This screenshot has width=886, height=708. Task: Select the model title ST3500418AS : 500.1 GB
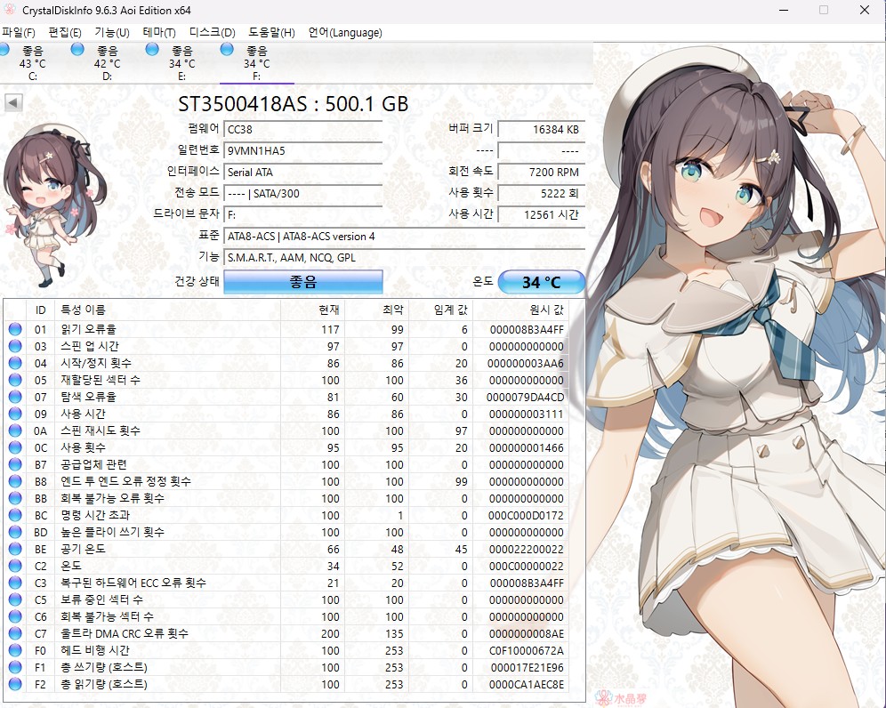tap(294, 104)
